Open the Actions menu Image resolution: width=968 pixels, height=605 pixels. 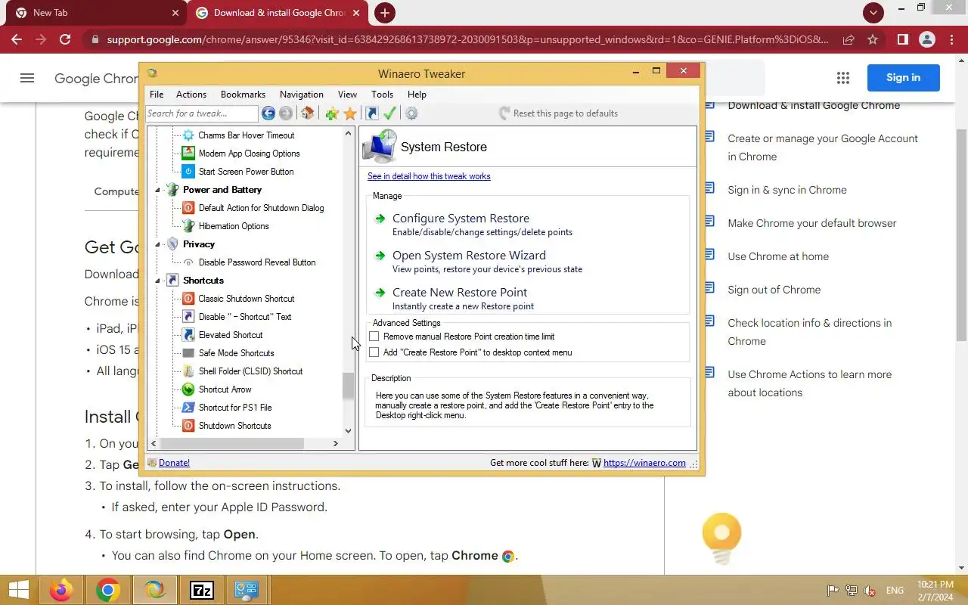191,95
